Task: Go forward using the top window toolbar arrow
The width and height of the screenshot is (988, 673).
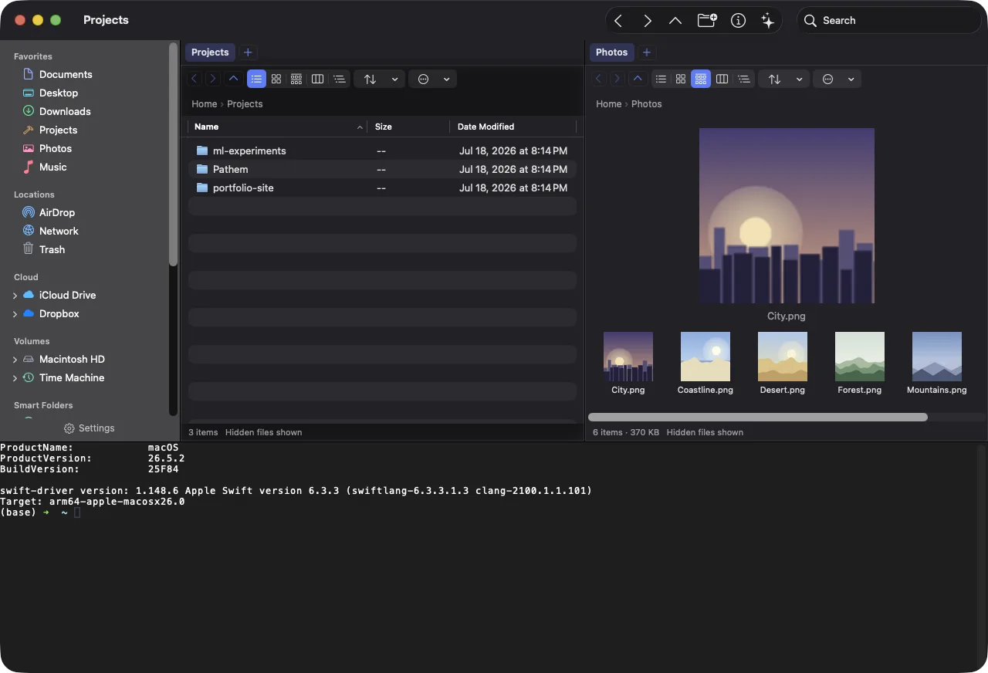Action: tap(648, 21)
